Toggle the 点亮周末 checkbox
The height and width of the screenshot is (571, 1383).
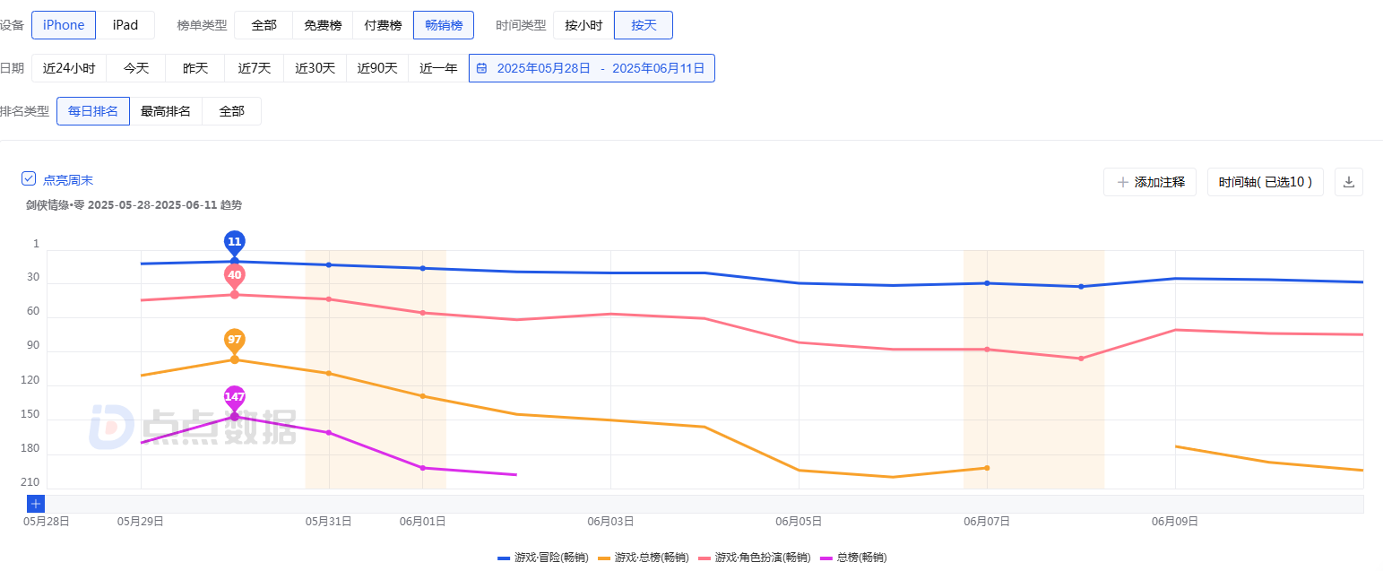[x=29, y=179]
